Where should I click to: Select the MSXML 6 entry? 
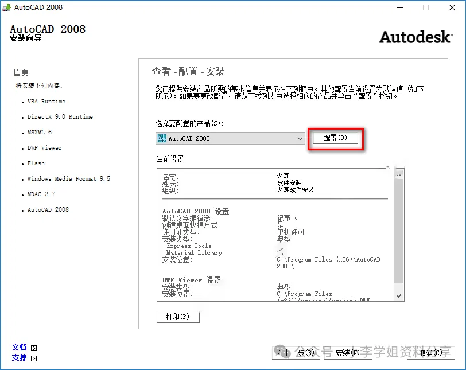click(39, 133)
